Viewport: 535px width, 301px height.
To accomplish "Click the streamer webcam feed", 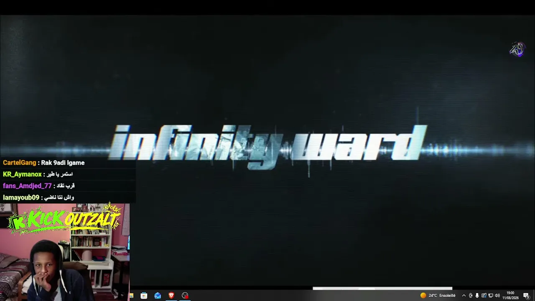I will point(65,252).
